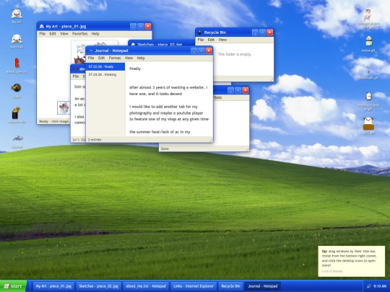
Task: Open Favorites menu in My Art window
Action: coord(80,33)
